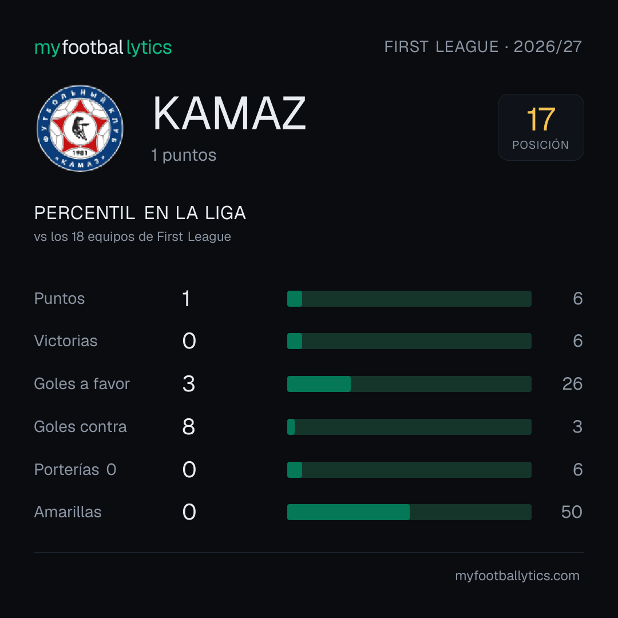Click the KAMAZ team name heading
The image size is (618, 618).
pyautogui.click(x=229, y=113)
